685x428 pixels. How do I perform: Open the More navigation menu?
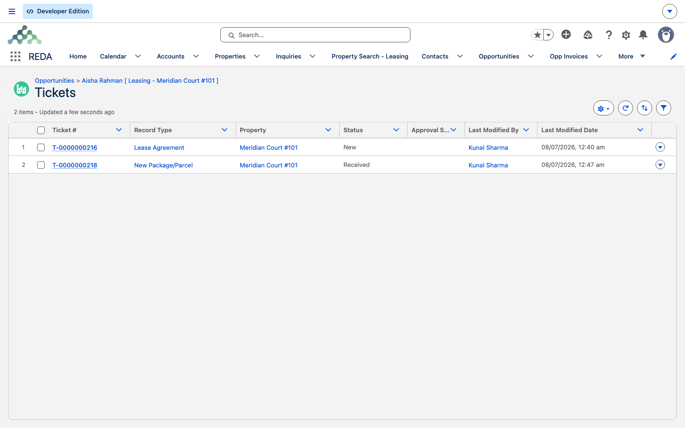pos(632,56)
